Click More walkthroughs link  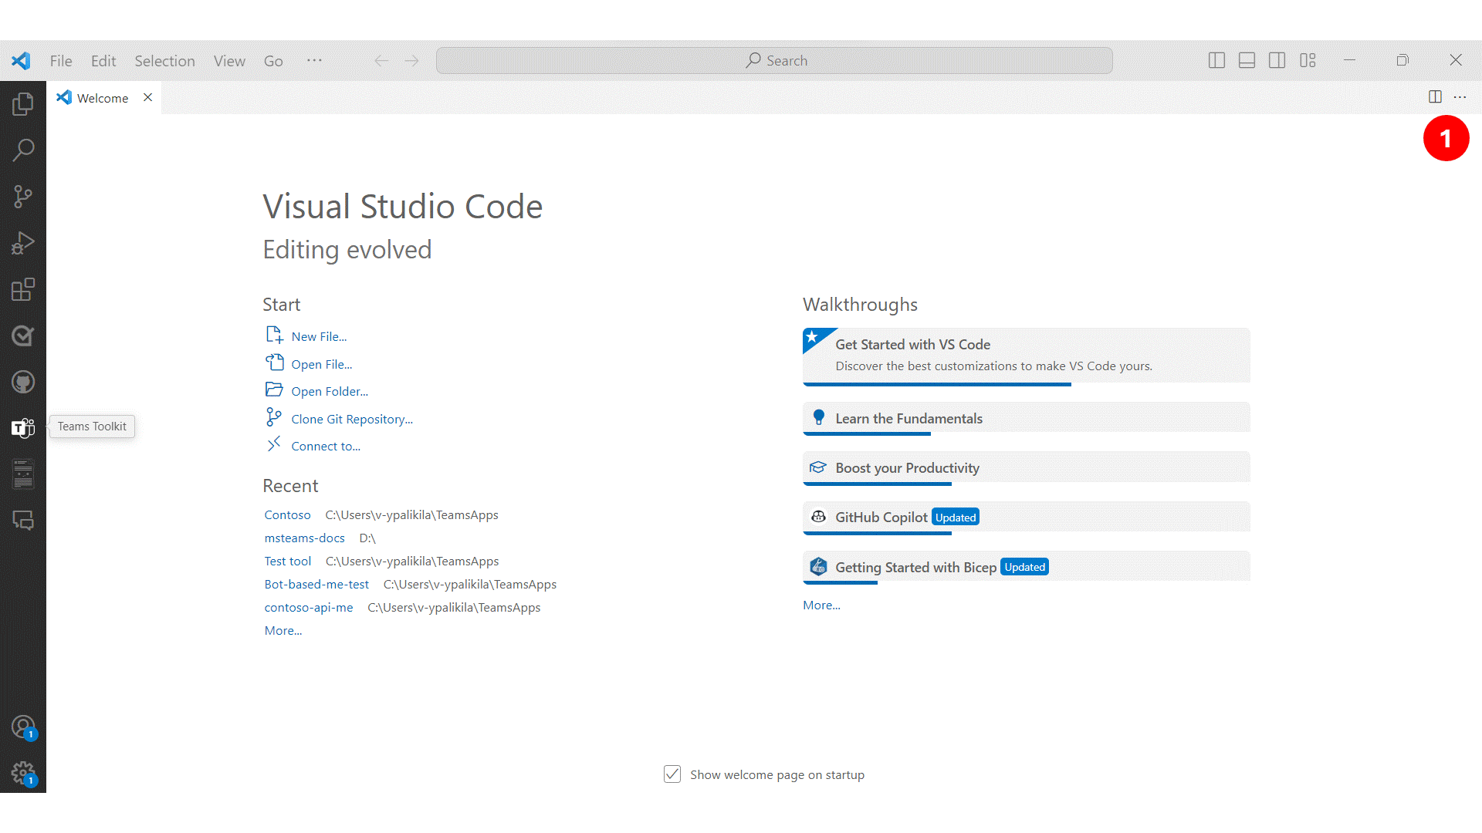click(821, 605)
